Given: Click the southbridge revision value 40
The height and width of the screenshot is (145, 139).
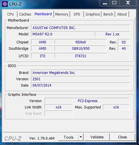Looking at the screenshot, I should (124, 48).
